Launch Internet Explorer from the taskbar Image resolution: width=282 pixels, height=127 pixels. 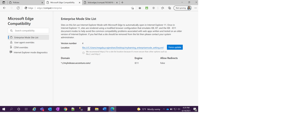(x=34, y=109)
